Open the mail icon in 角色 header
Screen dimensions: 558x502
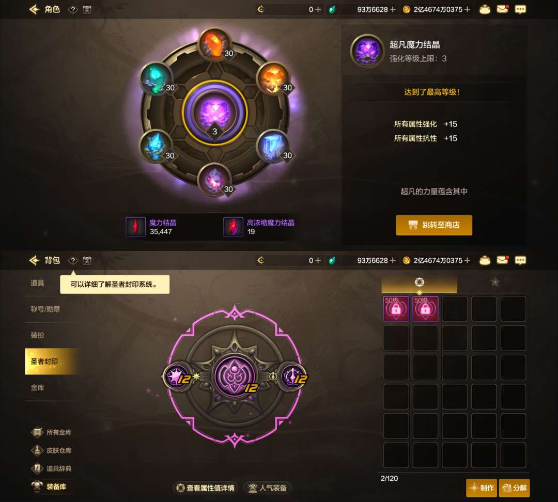click(x=503, y=9)
